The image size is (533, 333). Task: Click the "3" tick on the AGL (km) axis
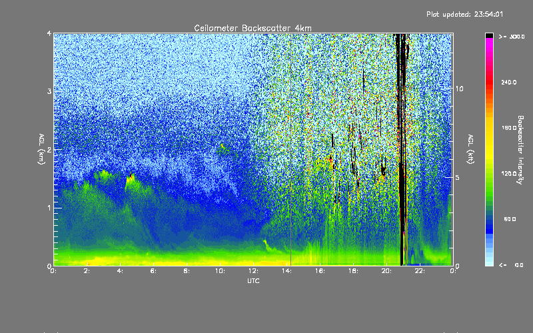pyautogui.click(x=49, y=91)
